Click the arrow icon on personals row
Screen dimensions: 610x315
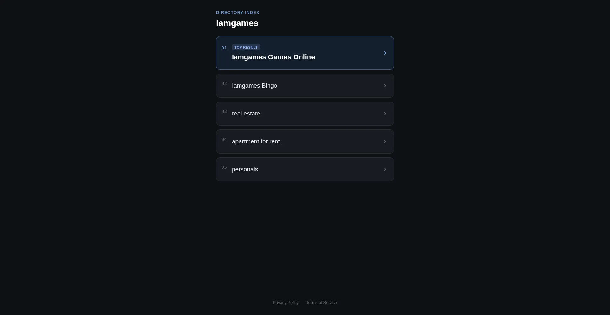point(385,169)
